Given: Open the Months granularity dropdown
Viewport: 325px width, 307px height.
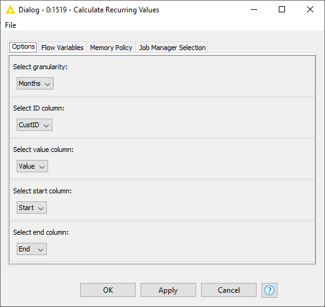Looking at the screenshot, I should click(35, 83).
